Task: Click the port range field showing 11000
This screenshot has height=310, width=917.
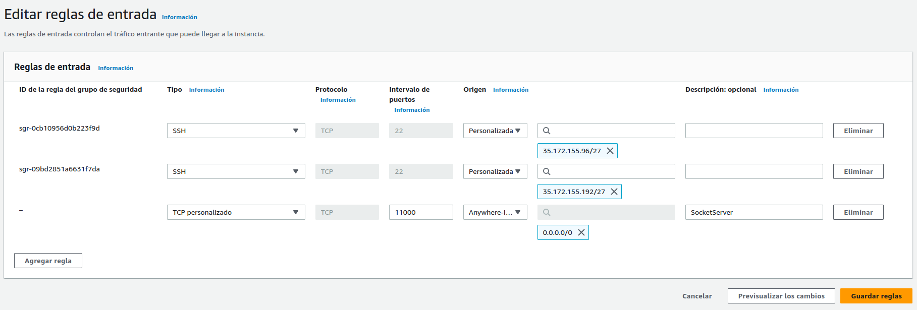Action: tap(420, 212)
